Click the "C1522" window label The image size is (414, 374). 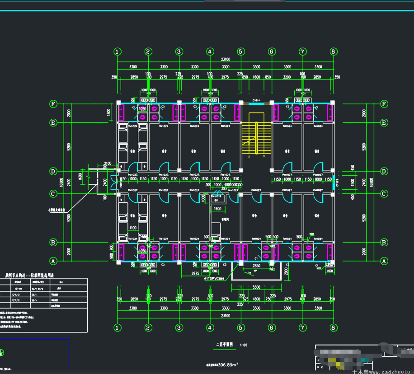point(338,182)
